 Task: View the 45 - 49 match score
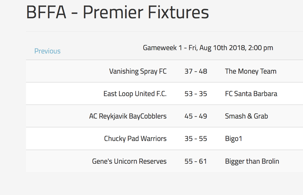[196, 116]
